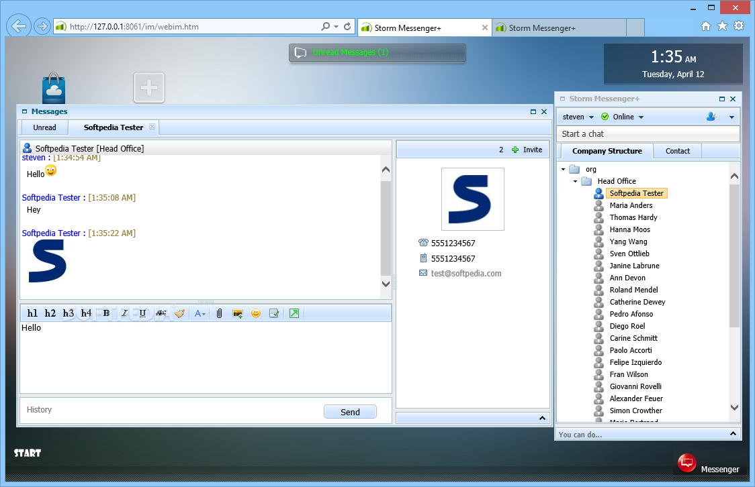Open browser settings gear
Image resolution: width=755 pixels, height=487 pixels.
739,26
